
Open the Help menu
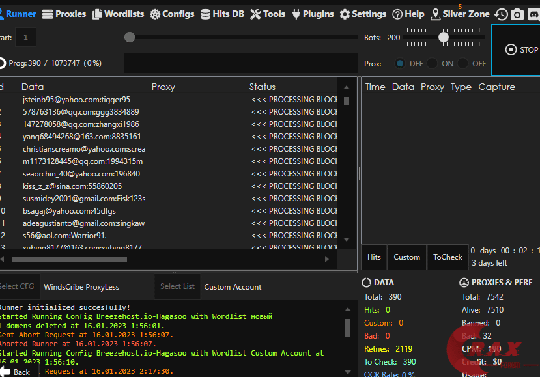(x=408, y=14)
